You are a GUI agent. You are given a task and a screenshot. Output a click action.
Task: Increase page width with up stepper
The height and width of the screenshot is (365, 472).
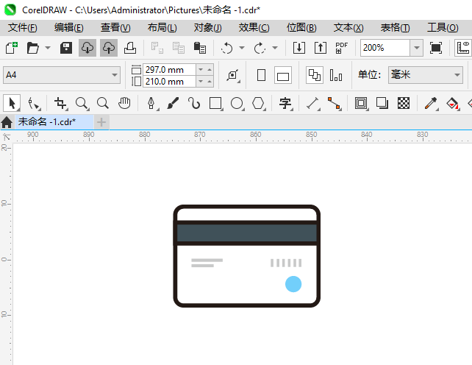210,70
